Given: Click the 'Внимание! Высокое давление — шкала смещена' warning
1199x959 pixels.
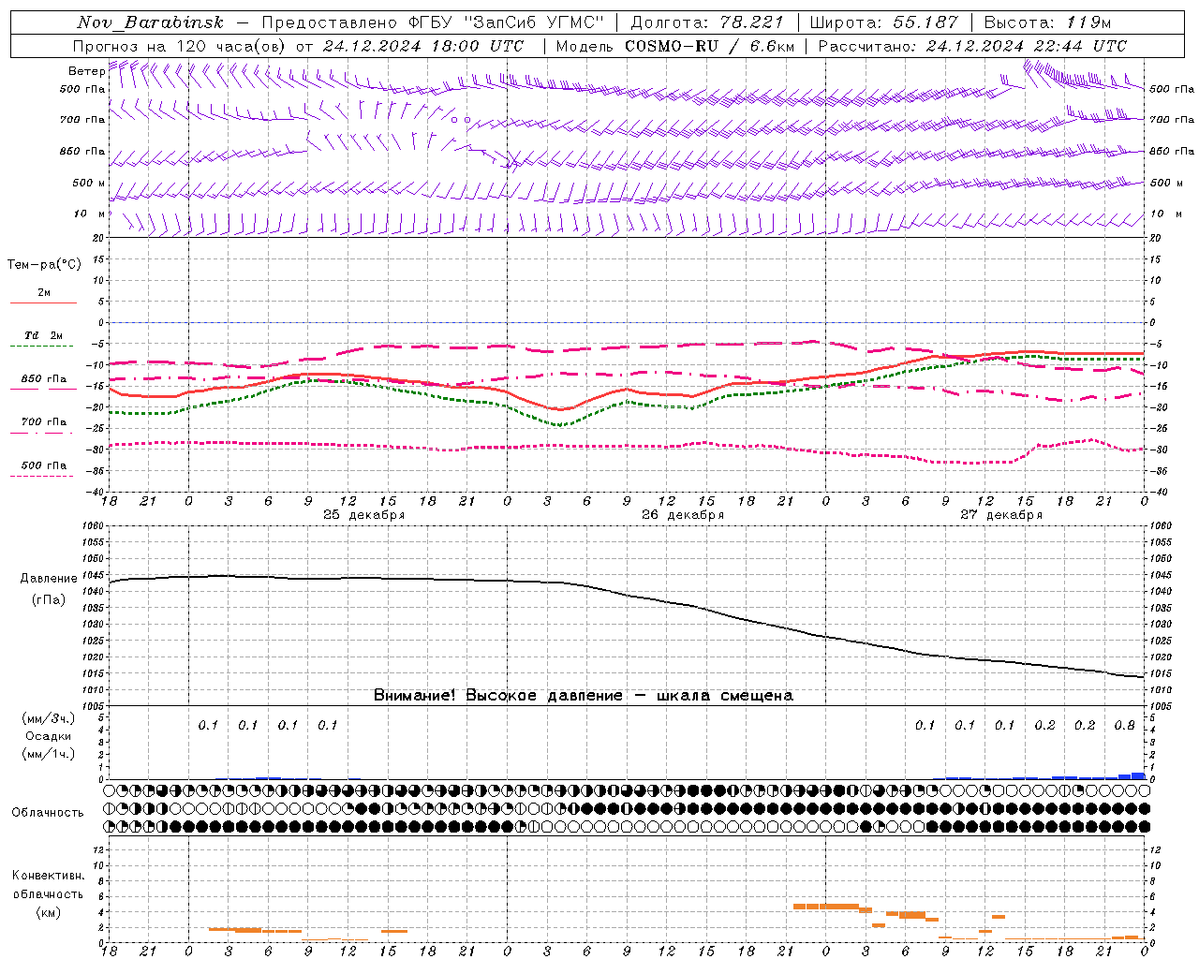Looking at the screenshot, I should pyautogui.click(x=583, y=696).
